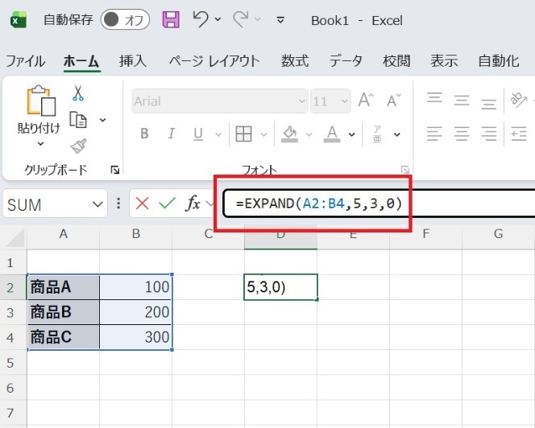Toggle Italic formatting
The height and width of the screenshot is (428, 535).
pos(172,134)
